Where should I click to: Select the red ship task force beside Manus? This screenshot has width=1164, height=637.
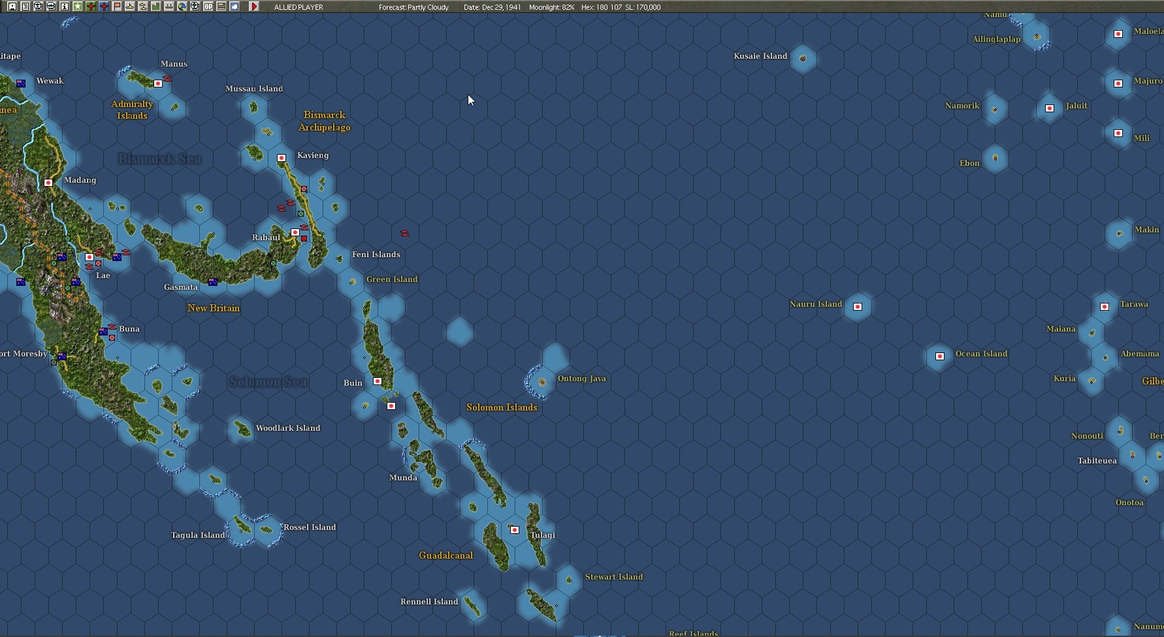[x=168, y=78]
